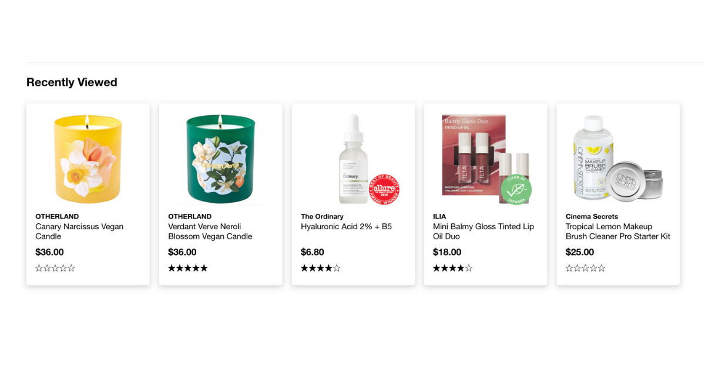Image resolution: width=705 pixels, height=369 pixels.
Task: Click the Canary Narcissus Vegan Candle title
Action: (x=79, y=232)
